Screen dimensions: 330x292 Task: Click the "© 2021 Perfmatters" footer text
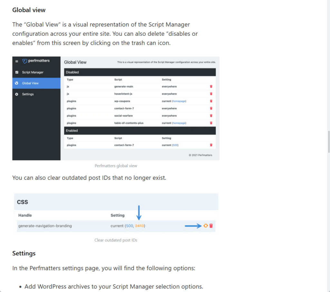(200, 155)
